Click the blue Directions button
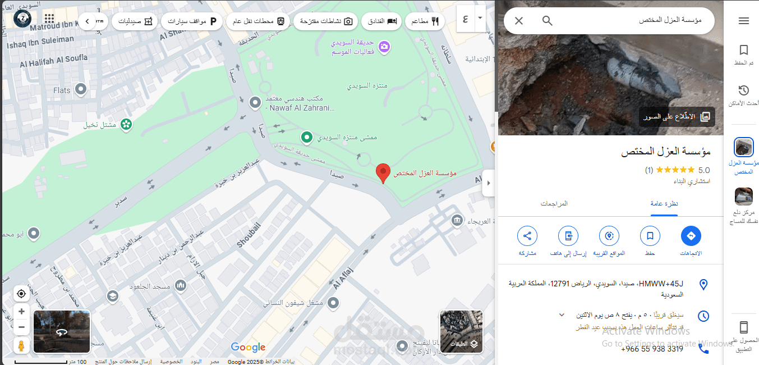This screenshot has width=759, height=365. [x=691, y=236]
